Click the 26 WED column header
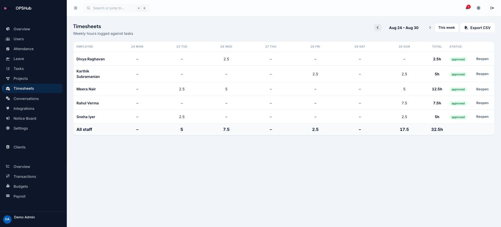The width and height of the screenshot is (501, 227). click(226, 47)
